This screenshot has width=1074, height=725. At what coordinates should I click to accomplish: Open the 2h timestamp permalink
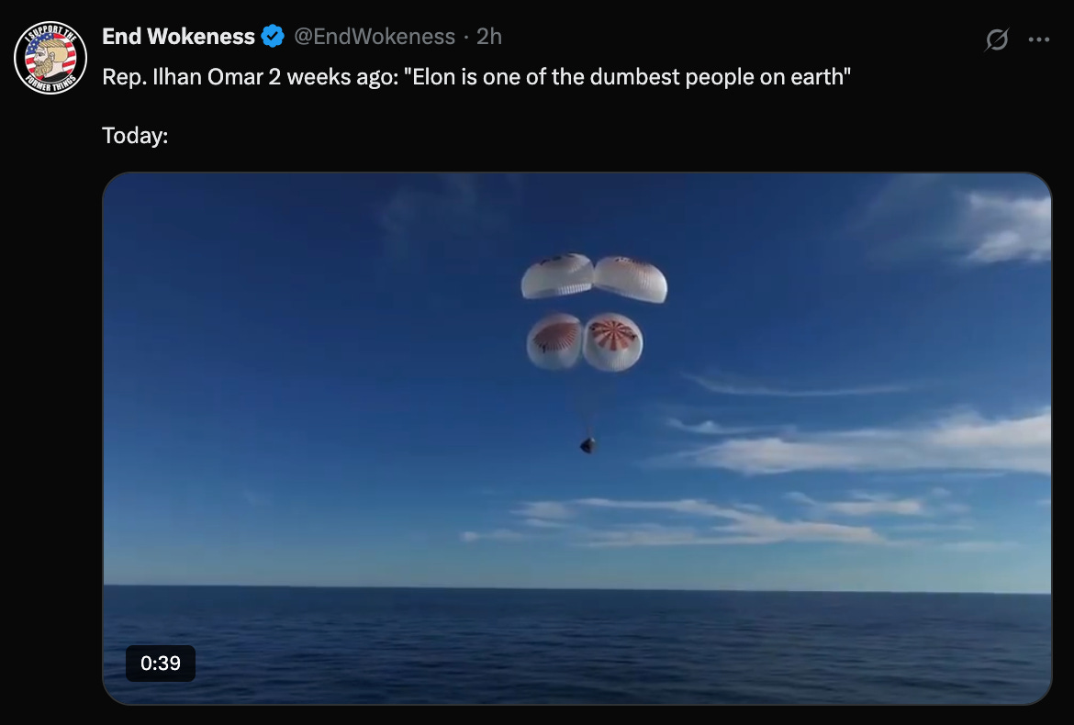pos(489,37)
